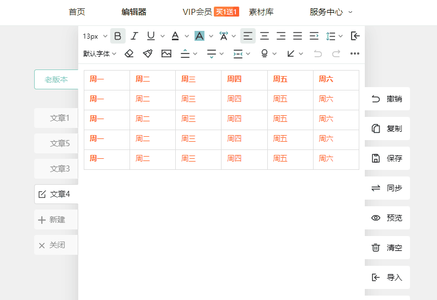Open spacing before dropdown arrow

(195, 53)
